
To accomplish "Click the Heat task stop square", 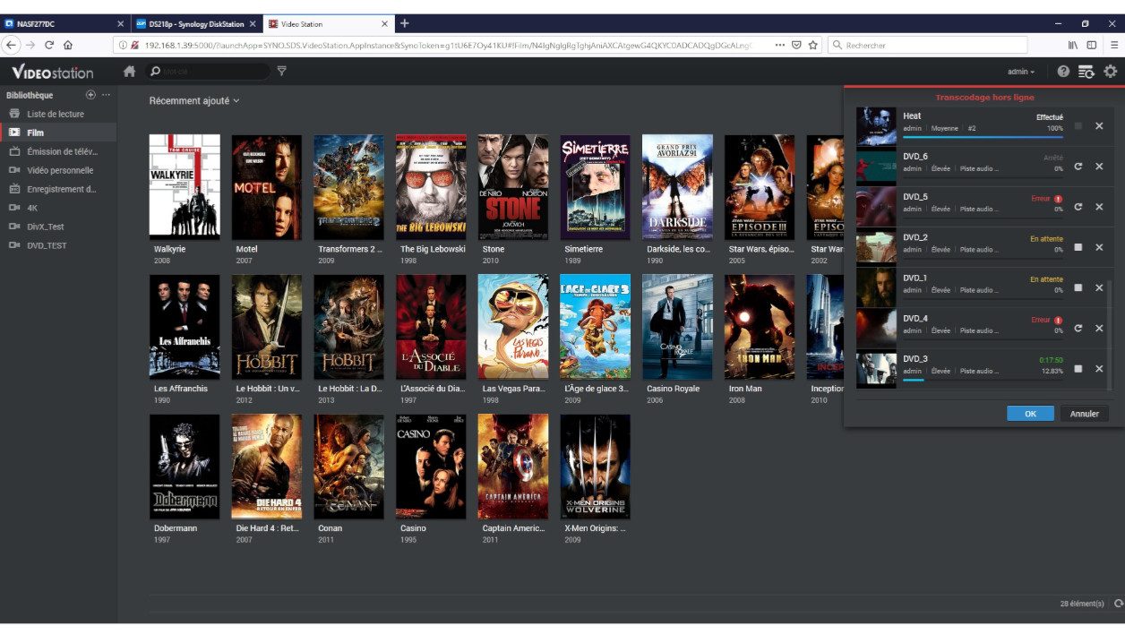I will tap(1078, 126).
